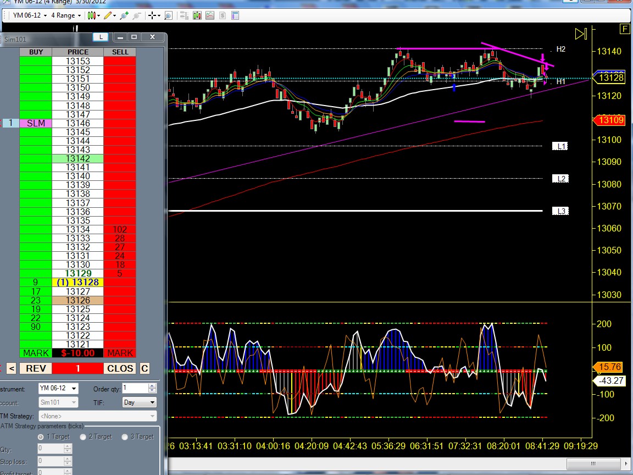
Task: Click the greyed Strategies dollar icon
Action: pos(223,16)
